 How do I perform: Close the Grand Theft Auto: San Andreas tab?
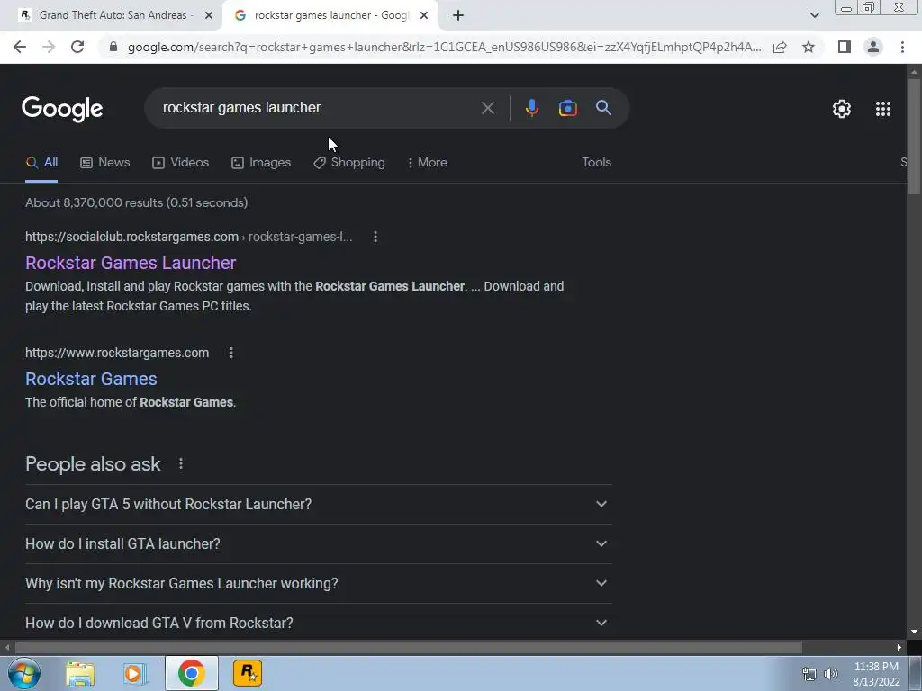pyautogui.click(x=208, y=15)
